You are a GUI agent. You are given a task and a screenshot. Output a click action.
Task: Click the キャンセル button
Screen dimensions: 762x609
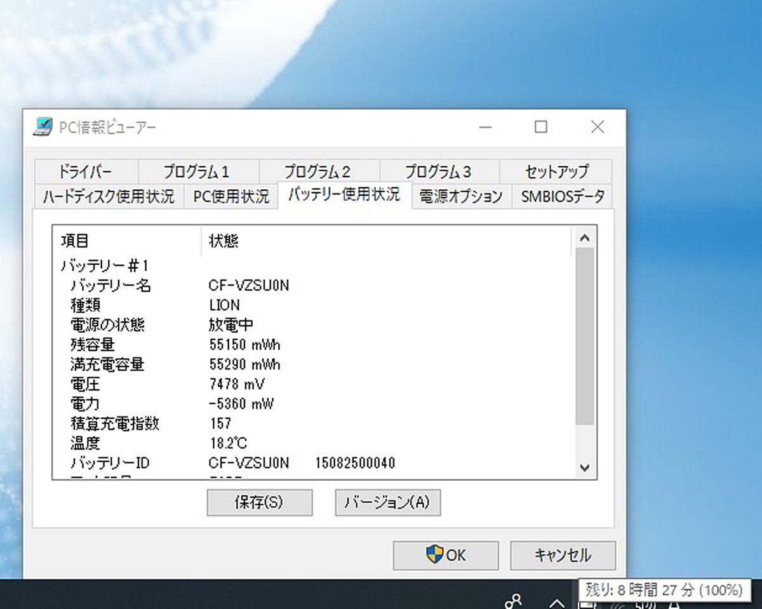(563, 555)
